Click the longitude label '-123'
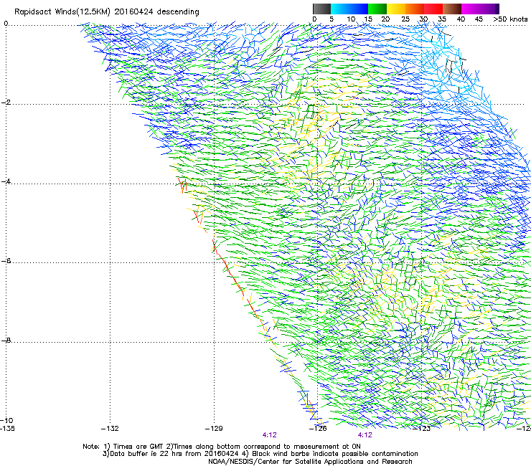 (x=422, y=429)
